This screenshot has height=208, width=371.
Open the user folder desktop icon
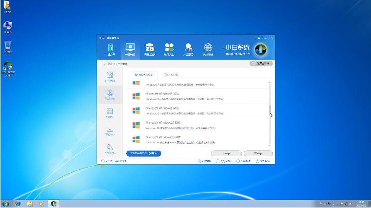7,6
